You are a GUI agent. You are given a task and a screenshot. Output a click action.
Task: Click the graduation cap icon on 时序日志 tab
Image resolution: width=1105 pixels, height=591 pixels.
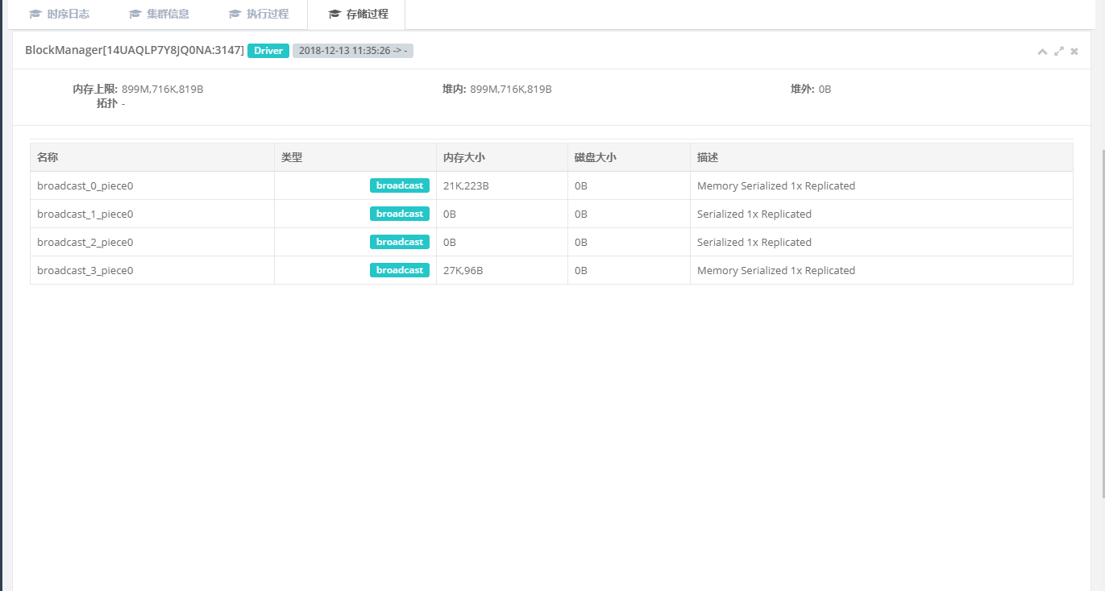(35, 15)
